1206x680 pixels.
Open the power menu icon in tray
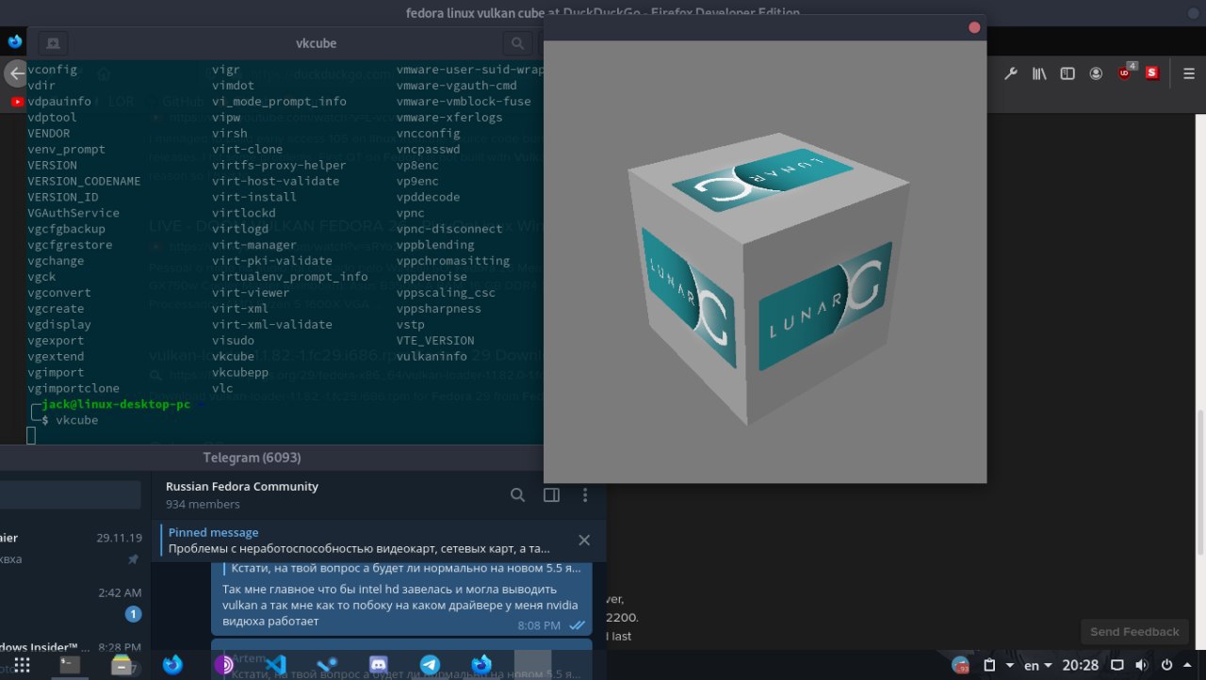coord(1167,665)
